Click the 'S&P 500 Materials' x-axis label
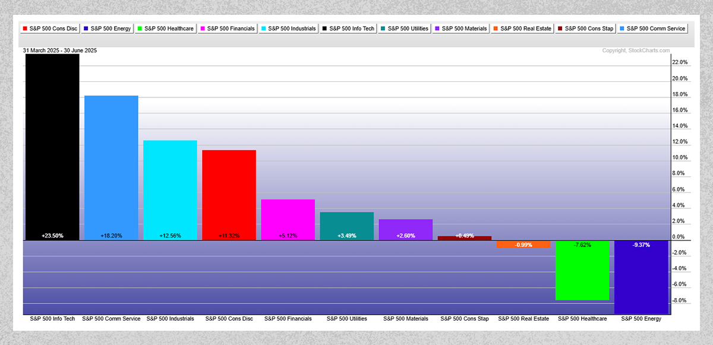 tap(405, 319)
